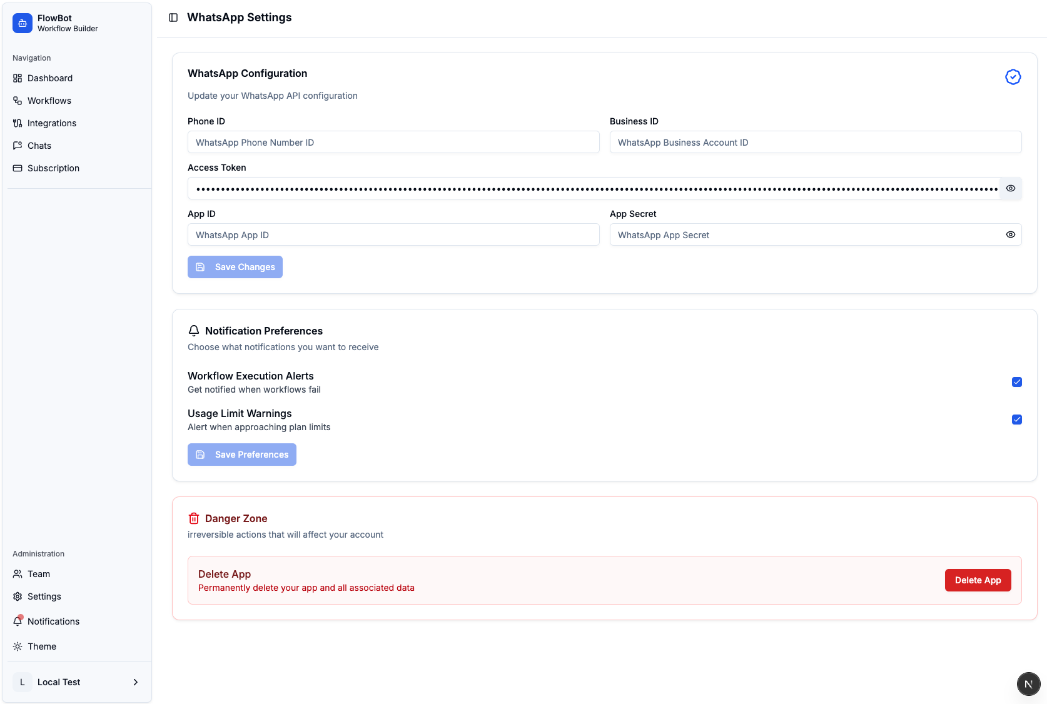
Task: Expand the Local Test account chevron
Action: point(135,682)
